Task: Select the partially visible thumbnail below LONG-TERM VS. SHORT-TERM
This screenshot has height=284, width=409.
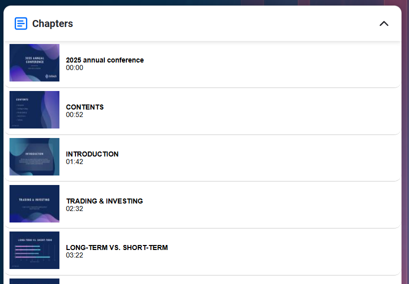Action: (x=34, y=281)
